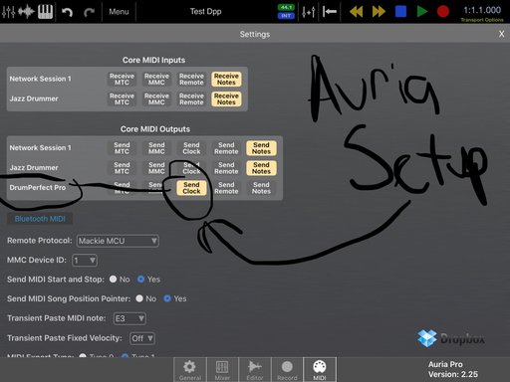Toggle Receive MTC for Jazz Drummer input
This screenshot has width=510, height=382.
pyautogui.click(x=122, y=99)
